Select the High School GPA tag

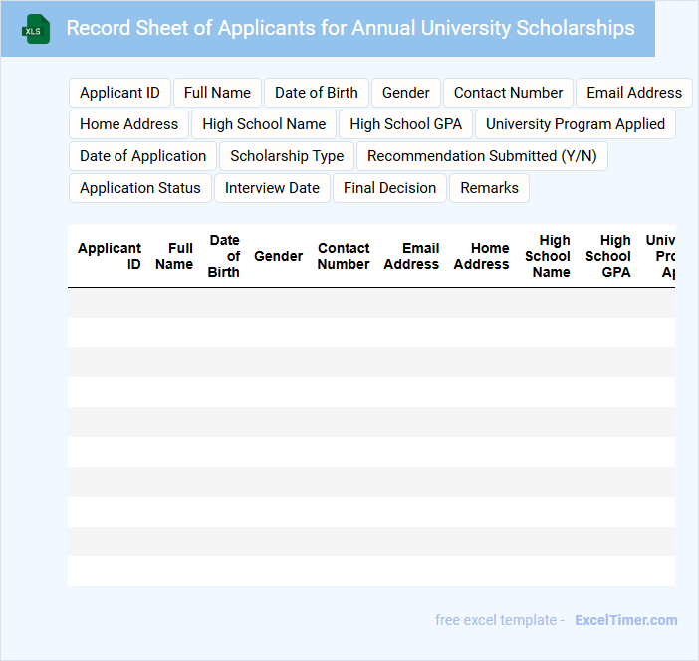tap(405, 124)
